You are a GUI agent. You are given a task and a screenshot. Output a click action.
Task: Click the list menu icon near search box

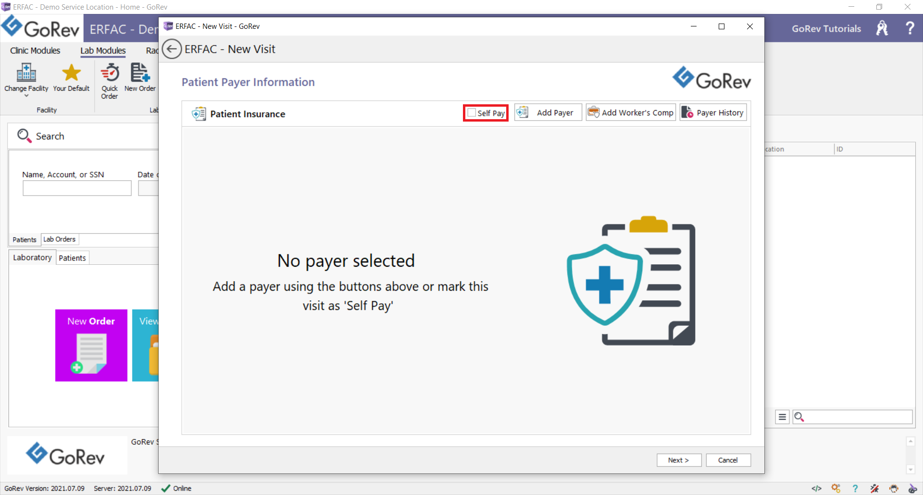coord(782,417)
